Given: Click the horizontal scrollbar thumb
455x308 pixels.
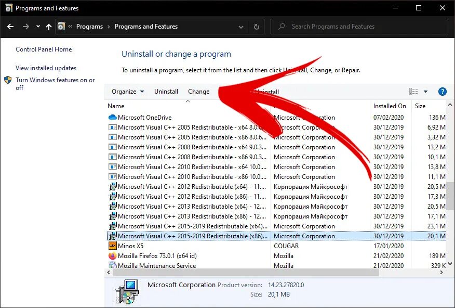Looking at the screenshot, I should tap(246, 273).
